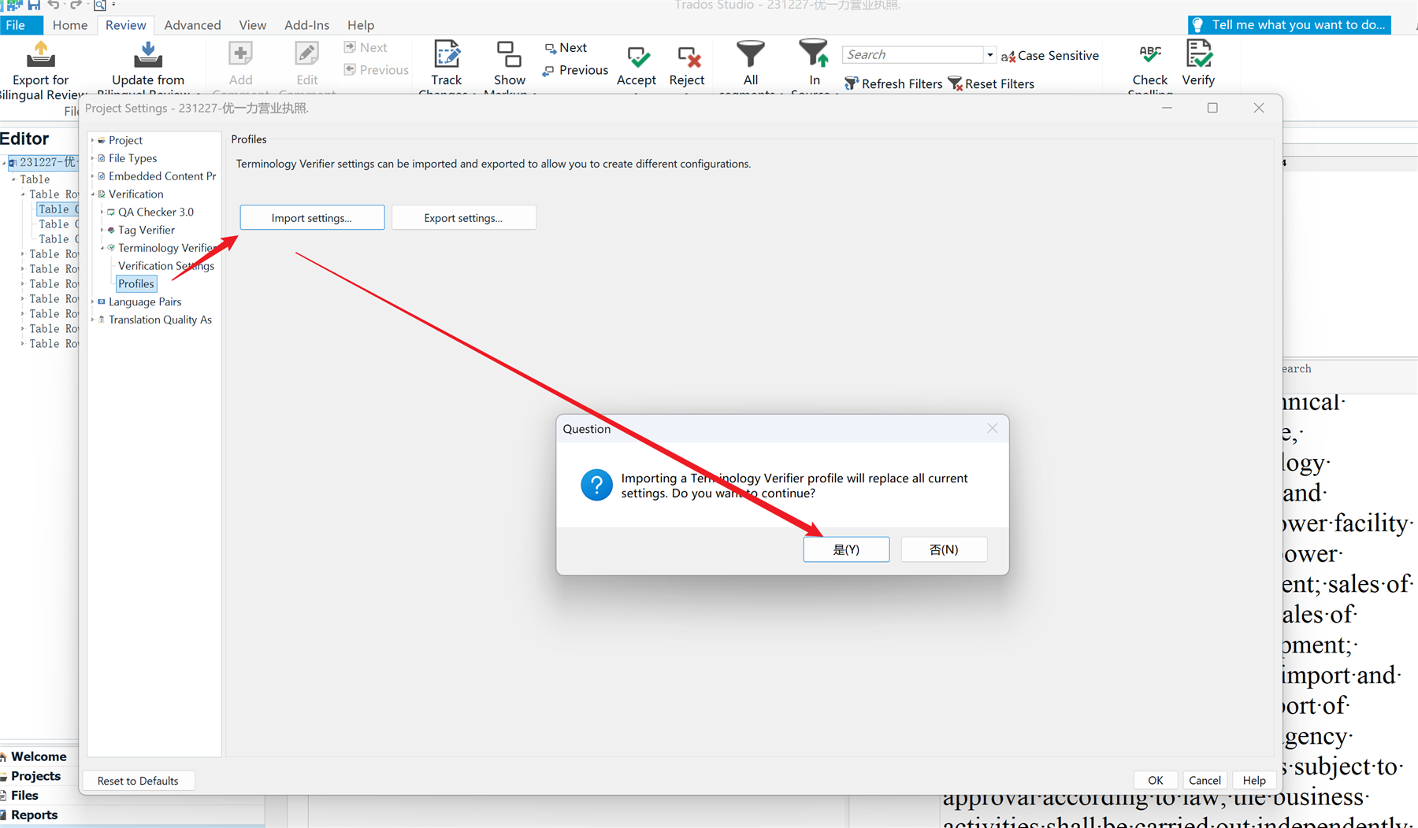1418x828 pixels.
Task: Click the Refresh Filters icon
Action: pos(851,83)
